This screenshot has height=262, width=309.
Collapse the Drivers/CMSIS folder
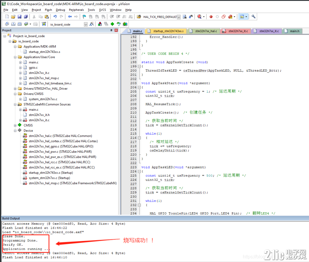tap(15, 94)
